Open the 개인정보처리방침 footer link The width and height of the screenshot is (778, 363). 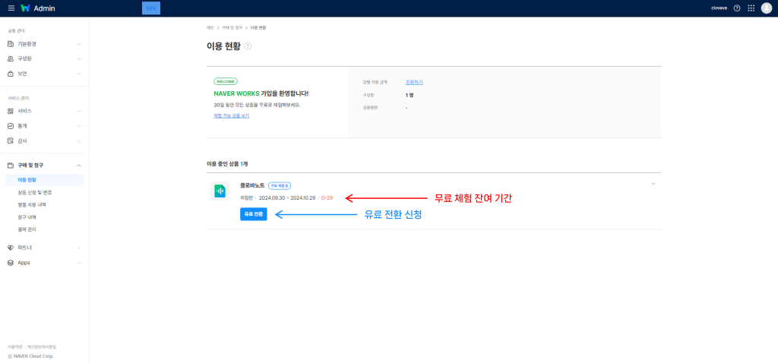tap(40, 347)
